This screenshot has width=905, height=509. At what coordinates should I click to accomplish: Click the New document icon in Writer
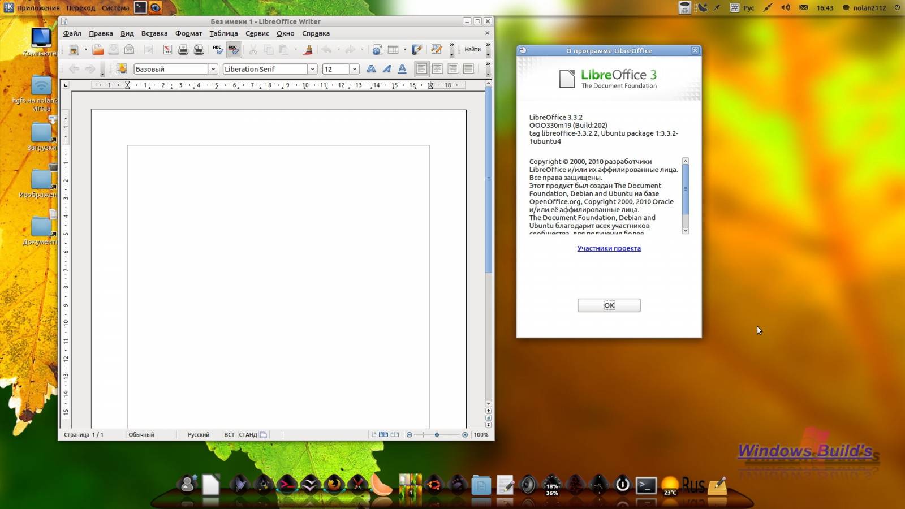[74, 50]
